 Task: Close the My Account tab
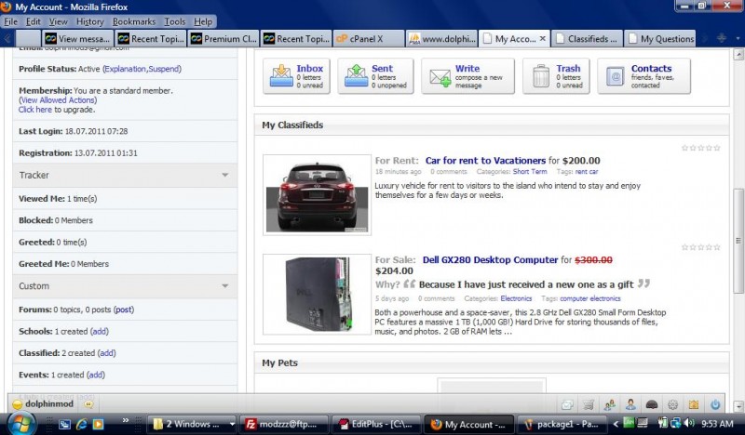(543, 38)
